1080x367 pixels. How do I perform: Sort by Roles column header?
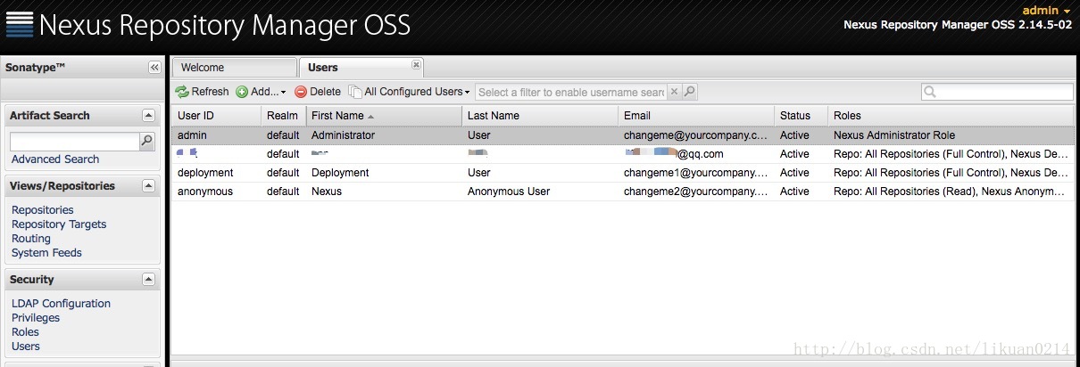pos(951,116)
